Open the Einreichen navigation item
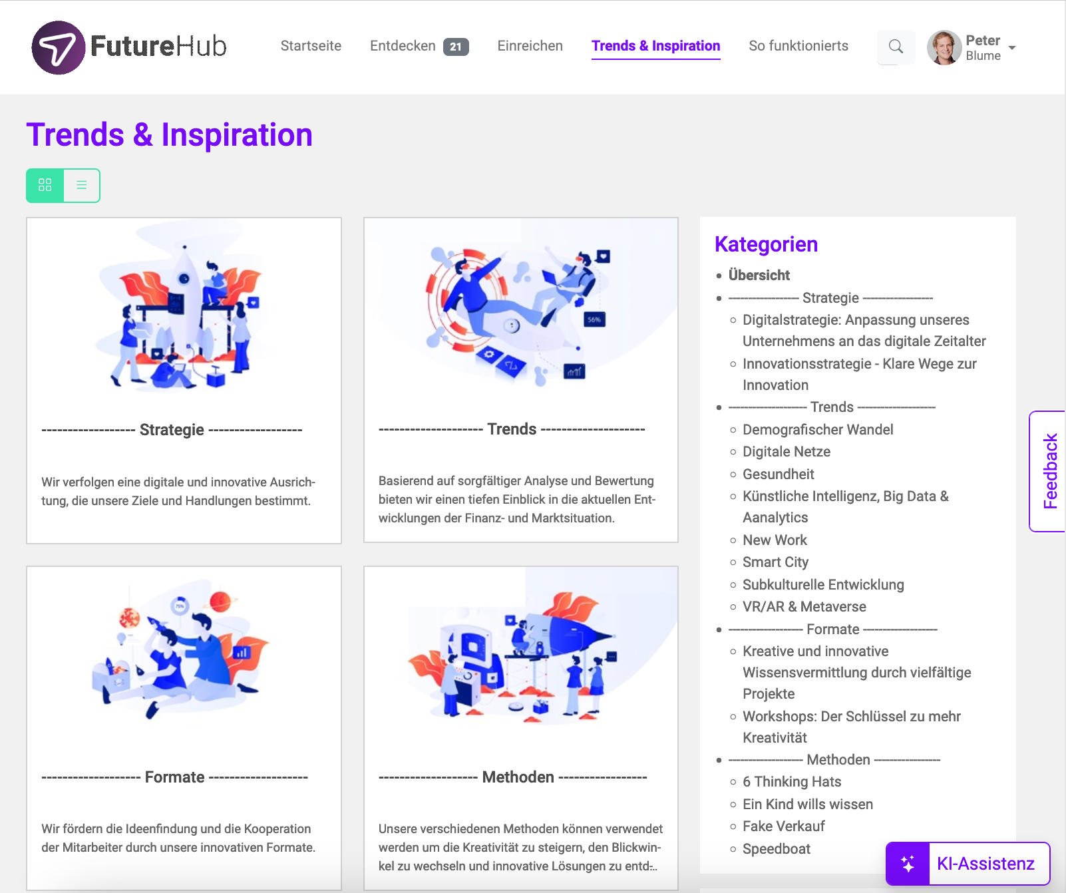Viewport: 1066px width, 893px height. click(530, 46)
